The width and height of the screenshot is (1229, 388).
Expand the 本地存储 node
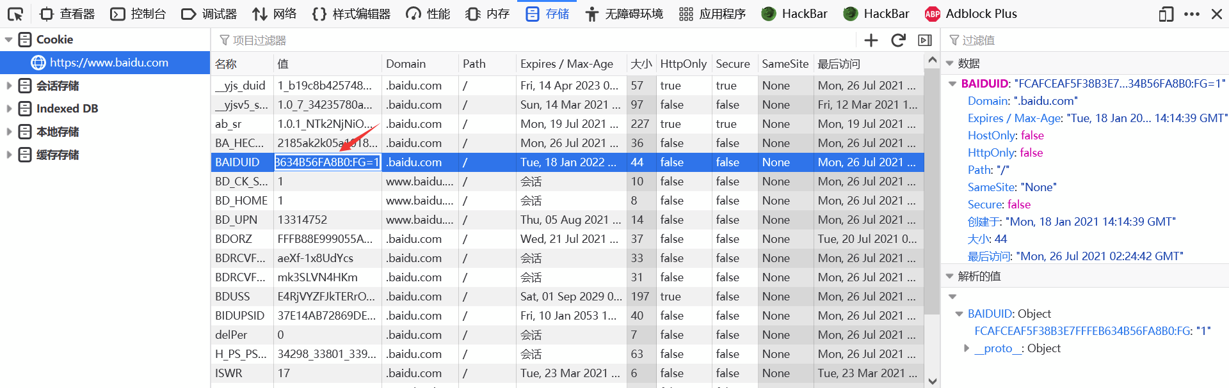click(x=8, y=132)
